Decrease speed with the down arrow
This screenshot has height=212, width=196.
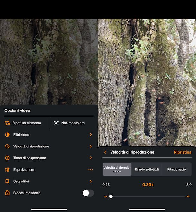tap(106, 197)
